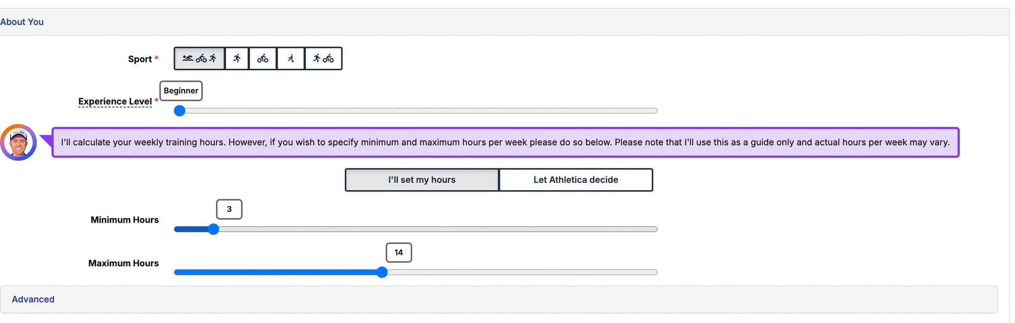Screen dimensions: 1015x323
Task: Select the triathlon swim-bike-run sport option
Action: [x=199, y=59]
